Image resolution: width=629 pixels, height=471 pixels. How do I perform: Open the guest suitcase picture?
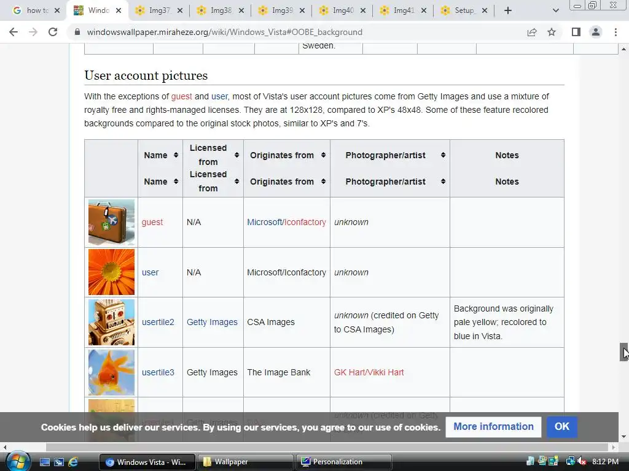112,222
